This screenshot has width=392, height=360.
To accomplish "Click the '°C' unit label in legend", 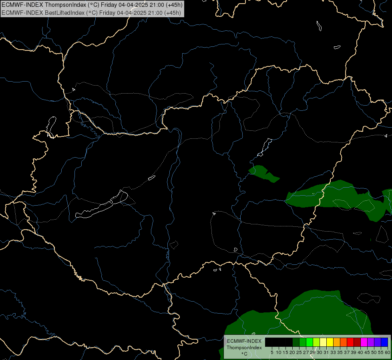I will point(244,354).
